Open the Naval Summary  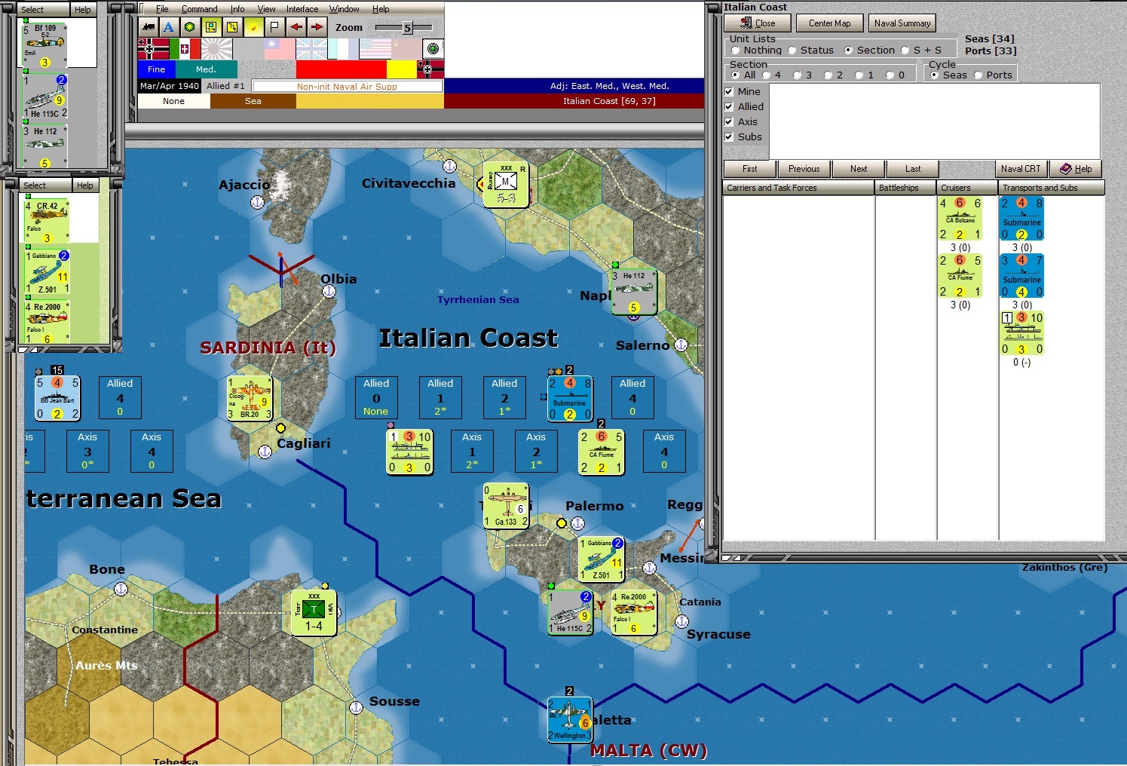click(x=902, y=23)
